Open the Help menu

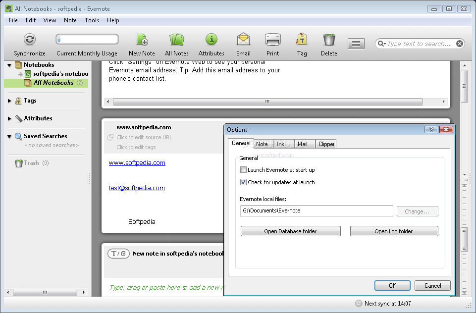[x=113, y=20]
